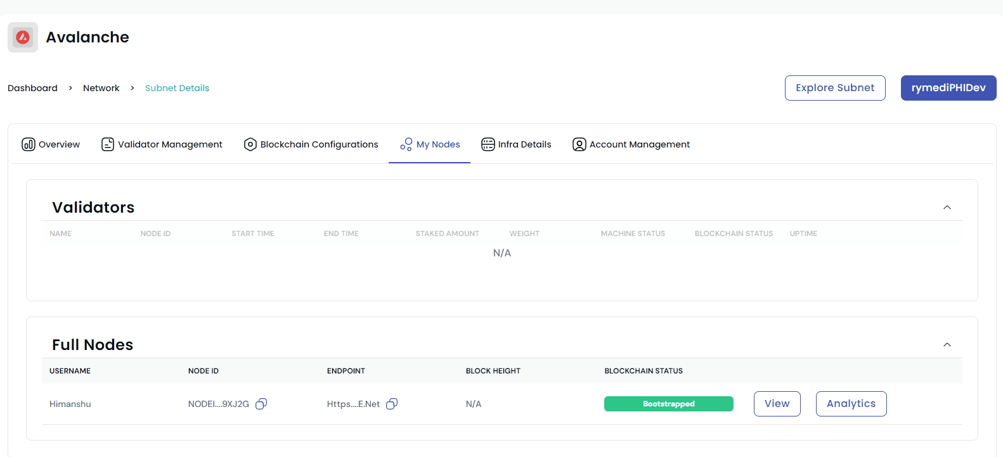Click the Validator Management document icon
The height and width of the screenshot is (457, 1003).
click(x=108, y=144)
